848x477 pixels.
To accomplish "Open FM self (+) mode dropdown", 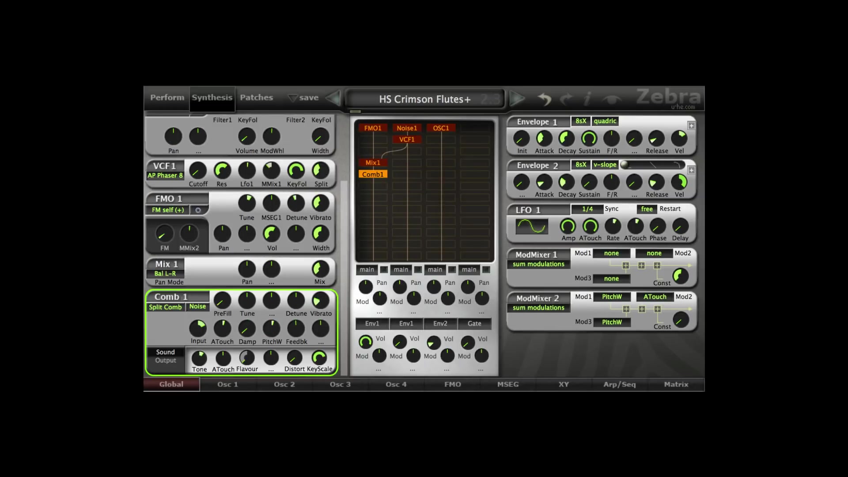I will [x=168, y=210].
